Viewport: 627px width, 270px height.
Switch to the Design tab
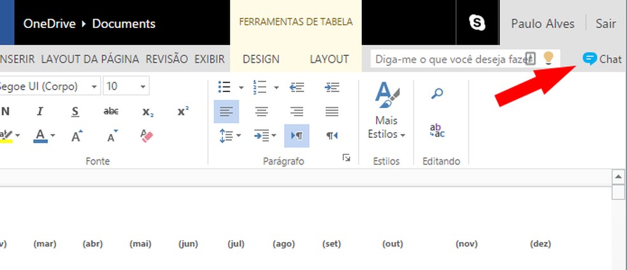click(261, 59)
